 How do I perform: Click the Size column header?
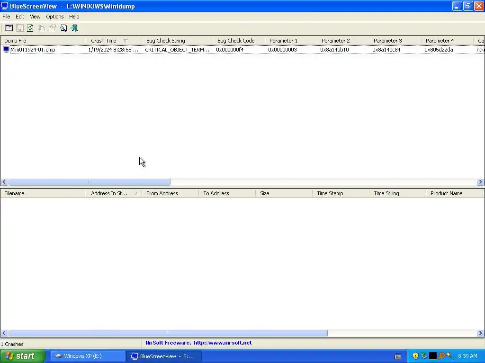pyautogui.click(x=284, y=193)
